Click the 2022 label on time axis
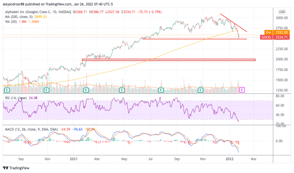 point(229,159)
